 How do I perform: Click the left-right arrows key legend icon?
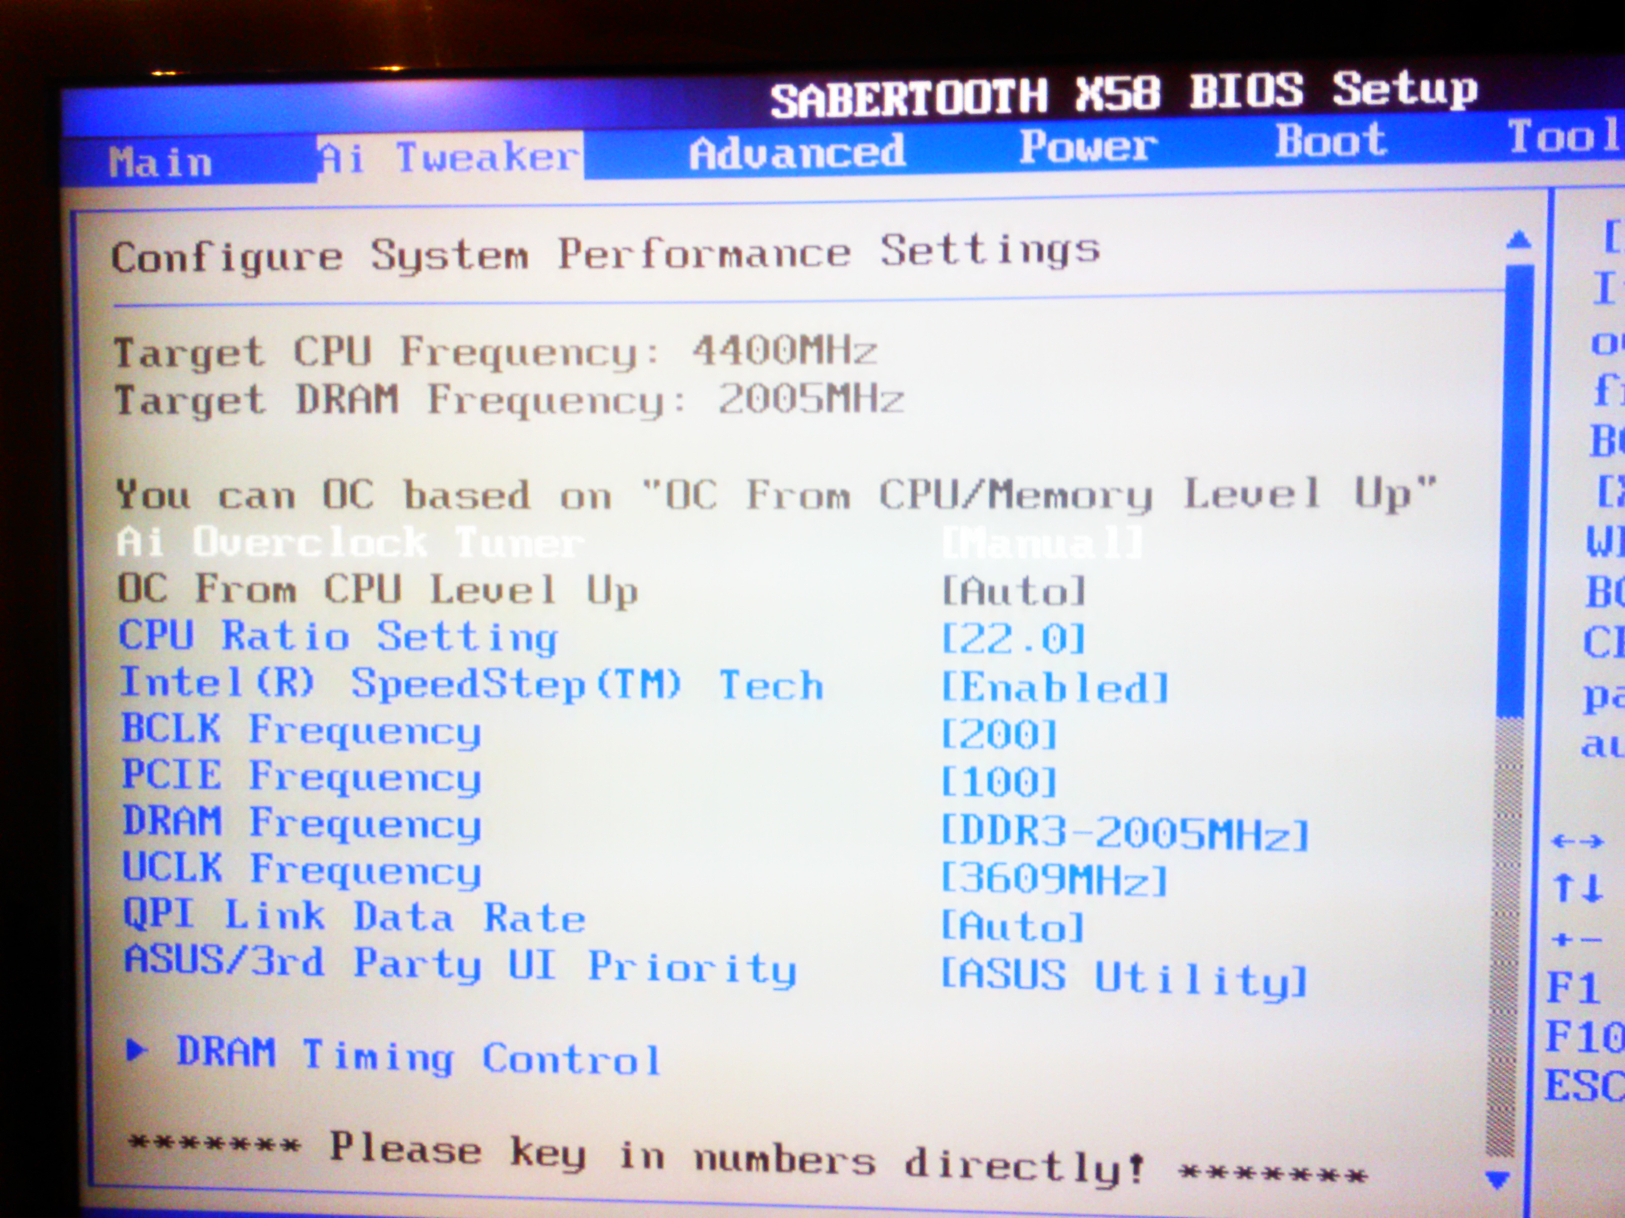tap(1577, 840)
